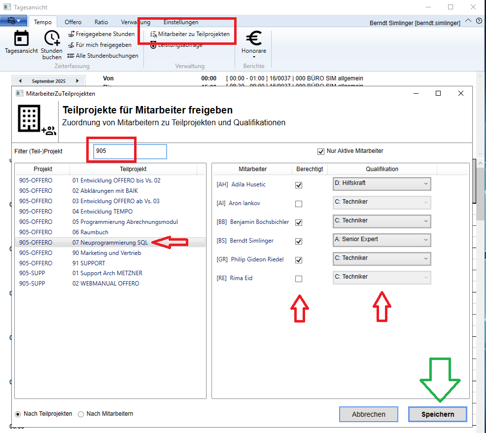Select Nach Mitarbeitern radio button
The height and width of the screenshot is (433, 486).
tap(81, 414)
